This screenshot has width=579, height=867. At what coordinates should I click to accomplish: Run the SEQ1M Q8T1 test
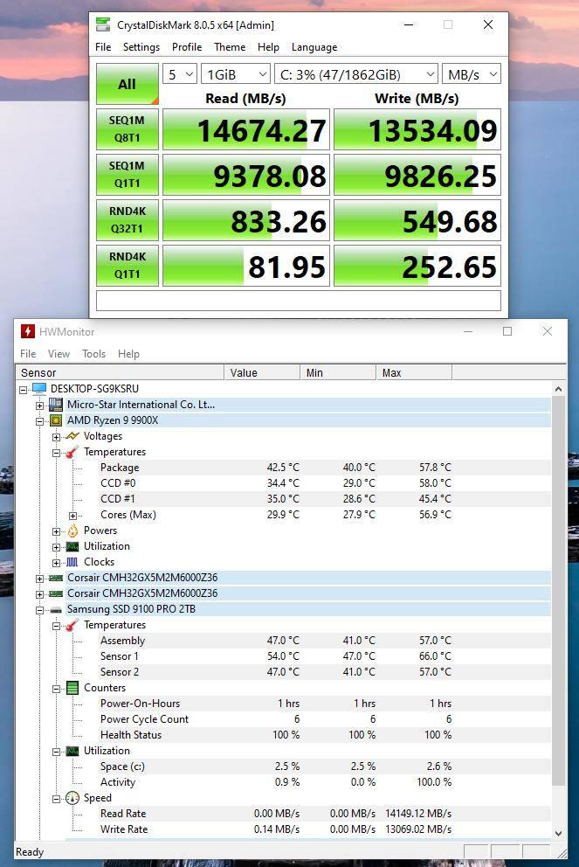click(x=127, y=129)
